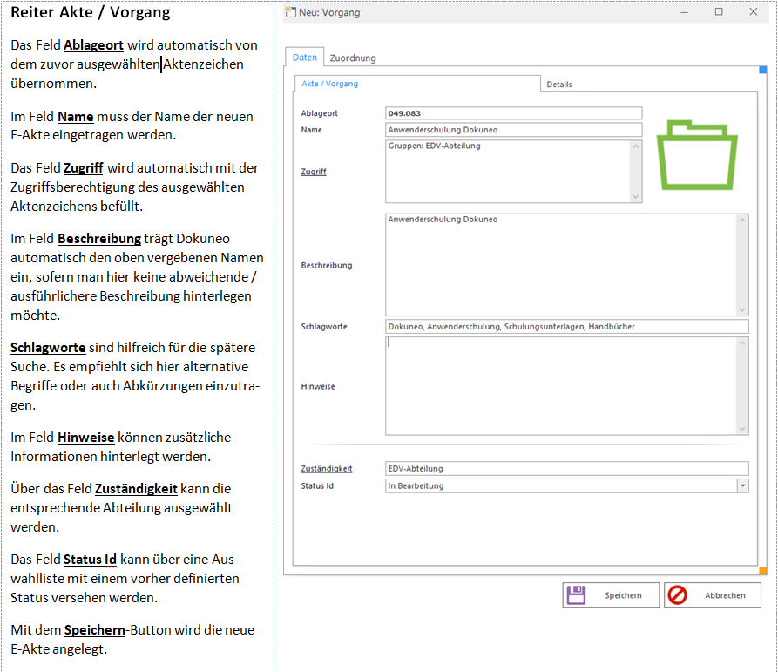The height and width of the screenshot is (672, 778).
Task: Click the Hinweise scroll down arrow
Action: point(742,429)
